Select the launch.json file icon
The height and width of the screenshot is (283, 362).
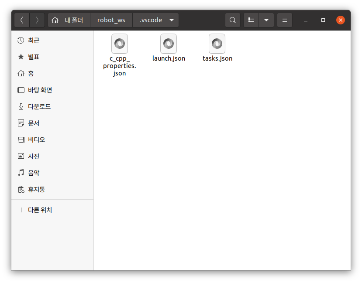[x=169, y=44]
